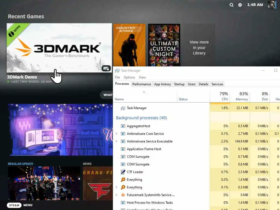
Task: Expand the Antimalware Service Executable row
Action: (x=116, y=141)
